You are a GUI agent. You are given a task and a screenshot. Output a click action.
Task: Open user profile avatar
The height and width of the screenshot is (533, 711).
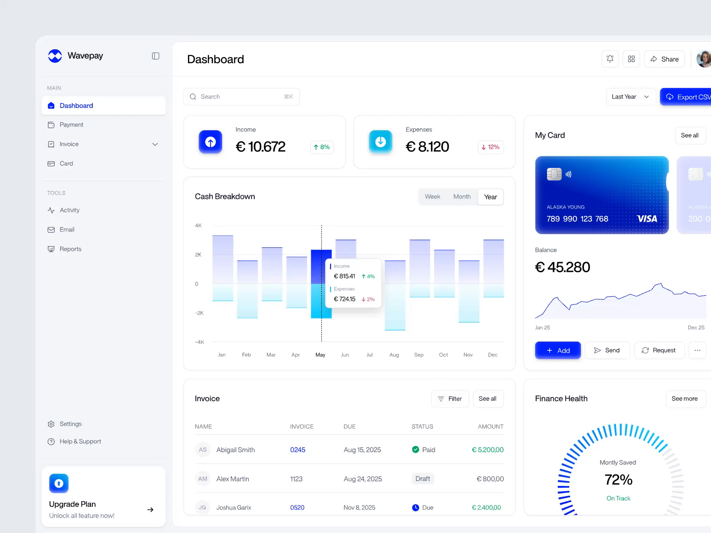pyautogui.click(x=704, y=59)
